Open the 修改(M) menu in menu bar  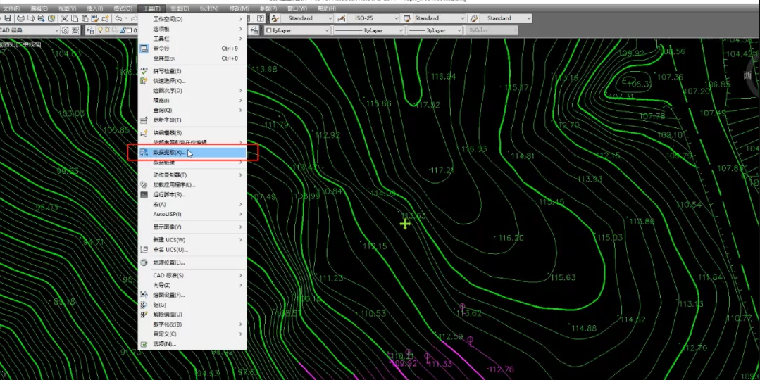click(x=239, y=8)
